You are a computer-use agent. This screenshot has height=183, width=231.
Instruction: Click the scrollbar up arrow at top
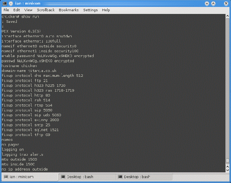(228, 16)
